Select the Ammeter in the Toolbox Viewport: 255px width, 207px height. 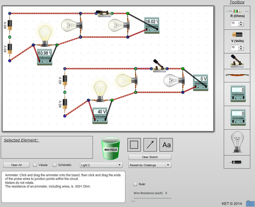click(238, 117)
